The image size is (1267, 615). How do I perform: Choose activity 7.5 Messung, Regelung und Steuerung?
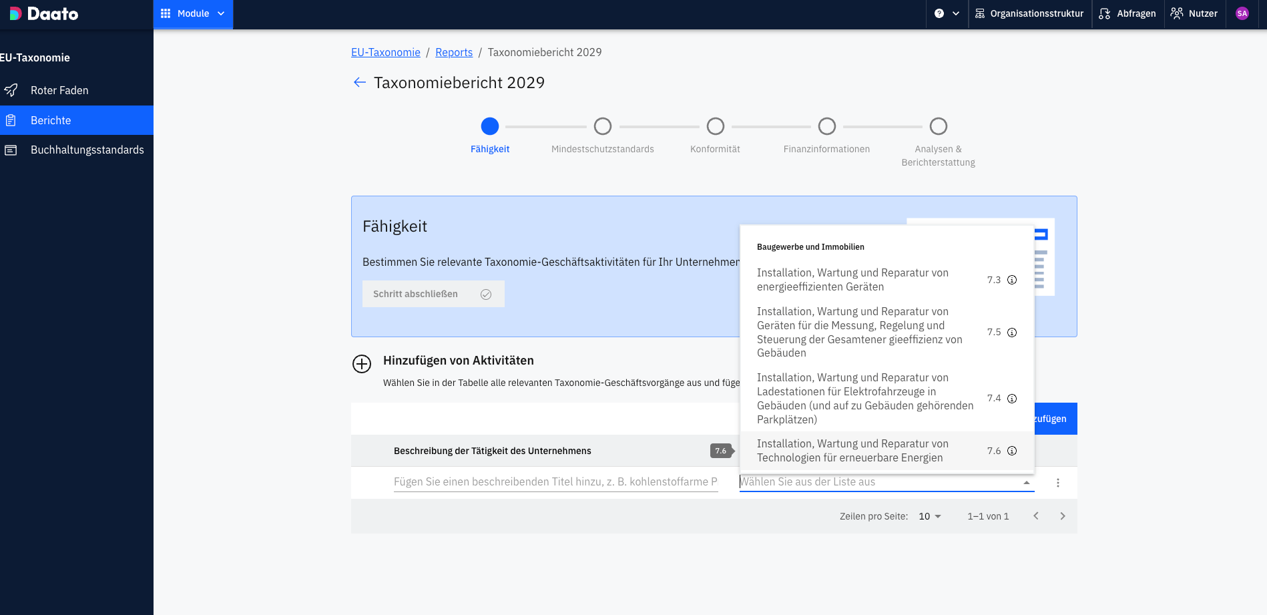[x=887, y=332]
